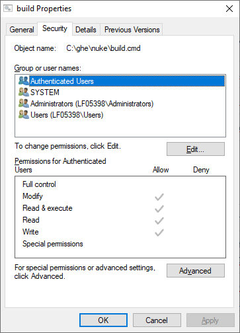This screenshot has width=240, height=333.
Task: Click the Administrators group icon
Action: click(x=24, y=103)
